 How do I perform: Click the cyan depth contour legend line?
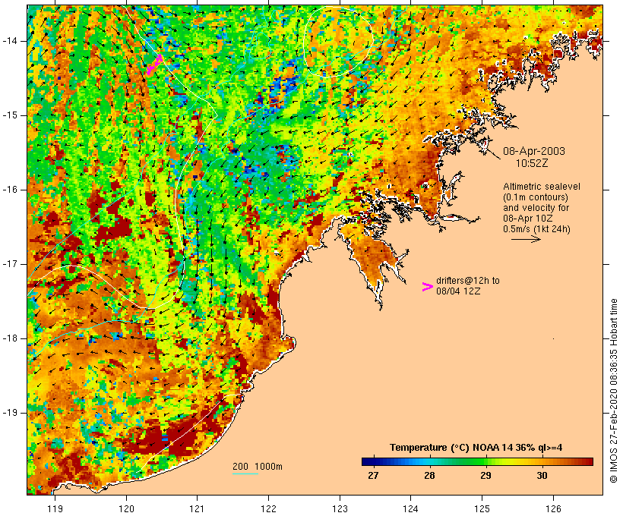[x=245, y=474]
